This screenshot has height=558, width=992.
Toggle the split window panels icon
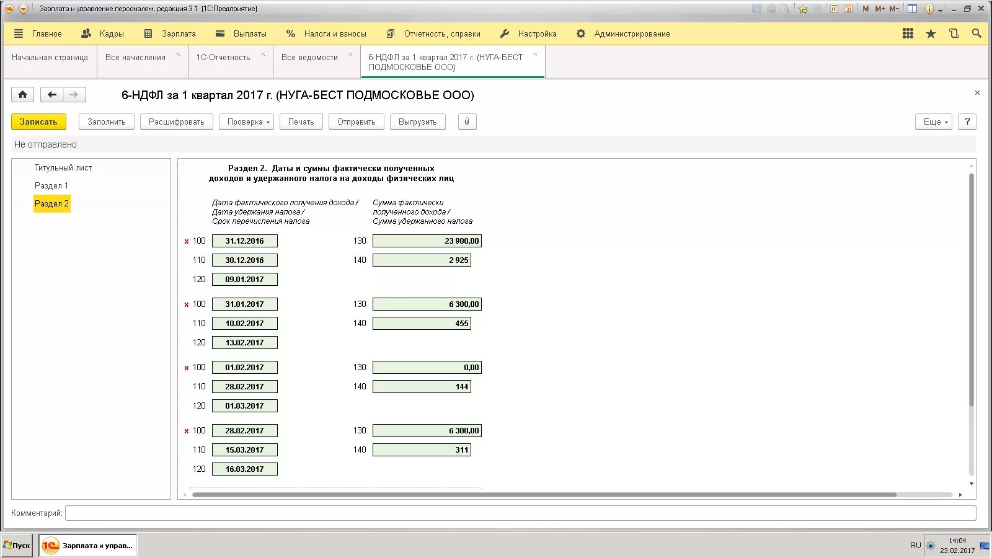click(x=913, y=9)
